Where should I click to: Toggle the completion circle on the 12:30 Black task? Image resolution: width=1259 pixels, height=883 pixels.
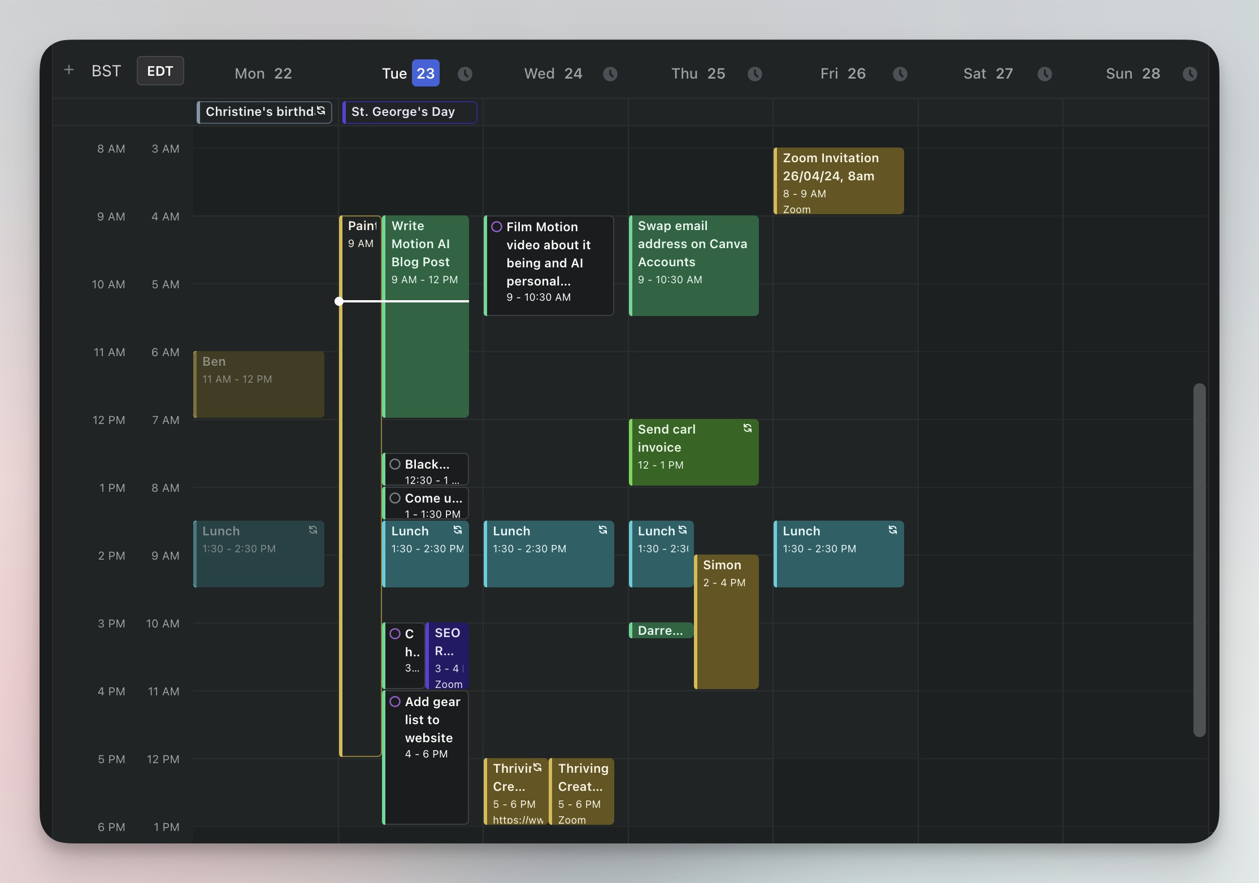coord(395,464)
